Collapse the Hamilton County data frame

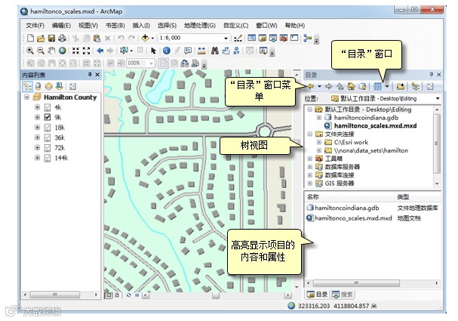(26, 97)
